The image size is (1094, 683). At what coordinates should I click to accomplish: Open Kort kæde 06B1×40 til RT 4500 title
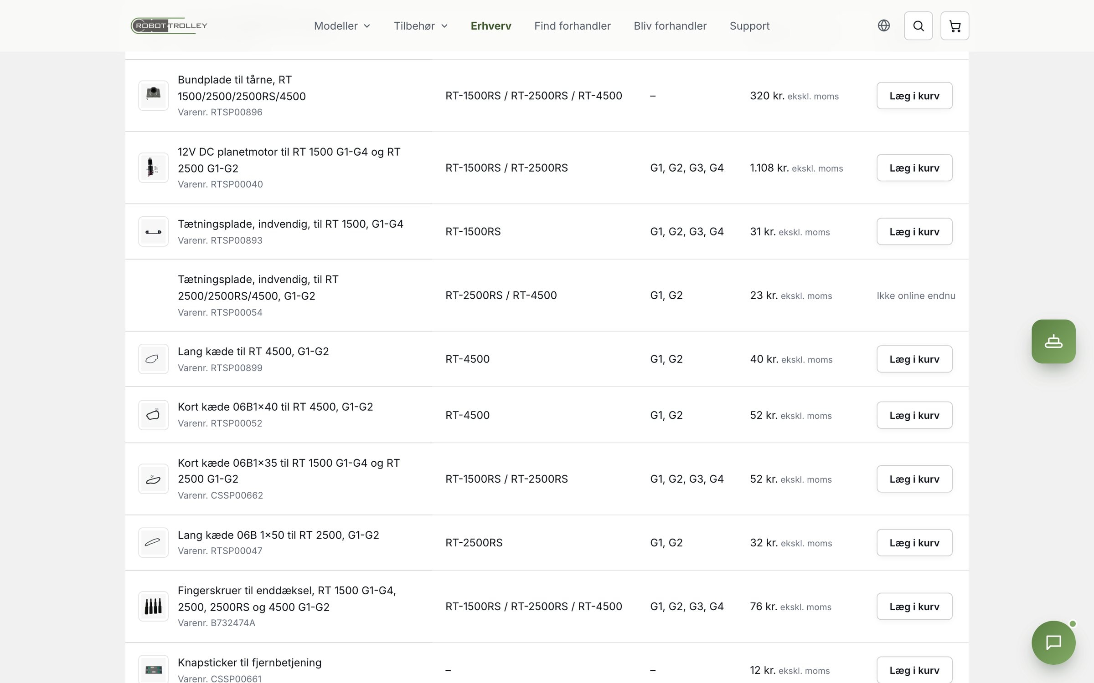point(275,407)
